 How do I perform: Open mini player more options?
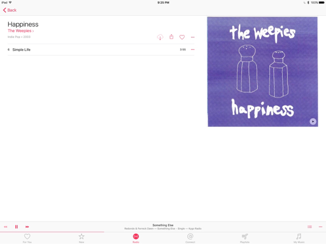coord(320,227)
